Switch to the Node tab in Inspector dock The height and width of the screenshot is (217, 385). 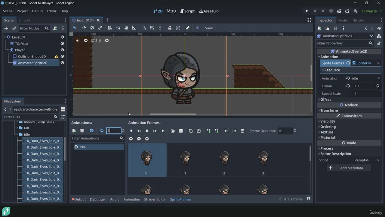point(342,20)
